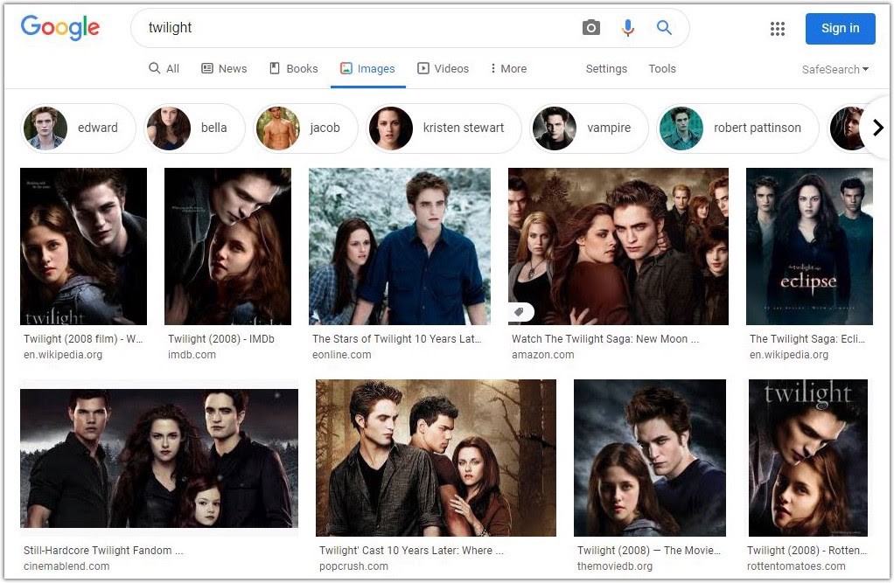Open the Twilight (2008) IMDb poster thumbnail
This screenshot has height=583, width=894.
227,246
